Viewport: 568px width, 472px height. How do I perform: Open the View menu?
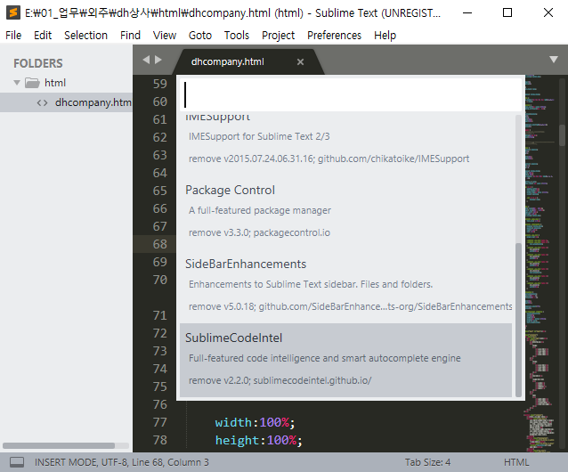point(165,35)
